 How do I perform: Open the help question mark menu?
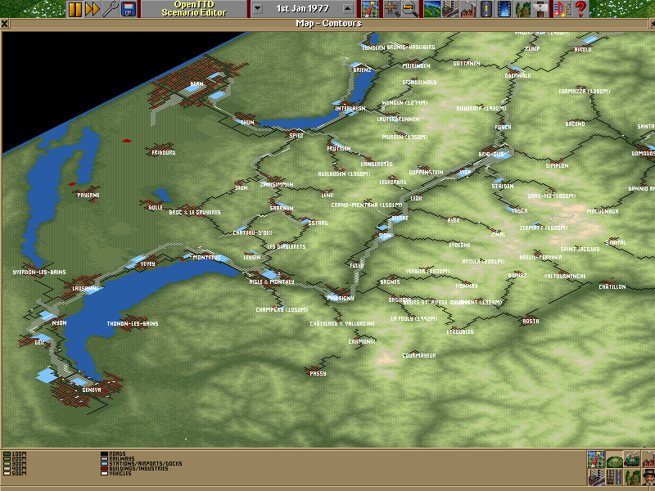click(580, 9)
